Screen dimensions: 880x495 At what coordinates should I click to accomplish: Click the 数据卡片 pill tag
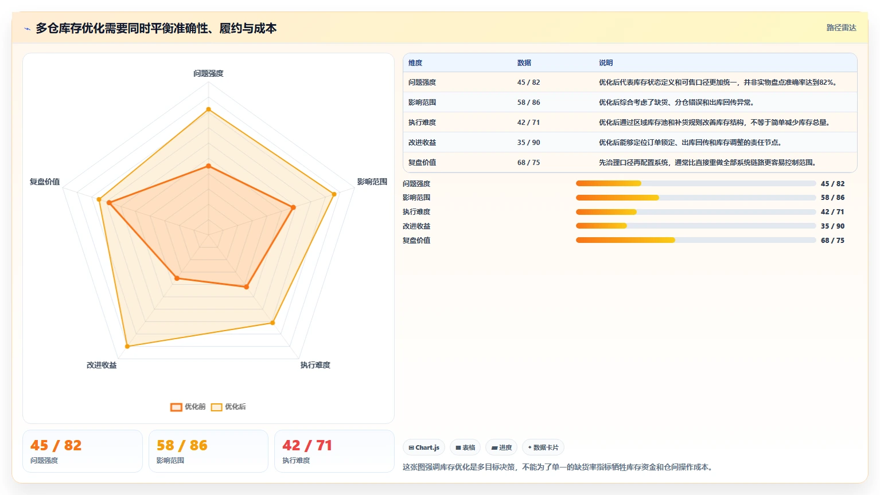pyautogui.click(x=543, y=447)
